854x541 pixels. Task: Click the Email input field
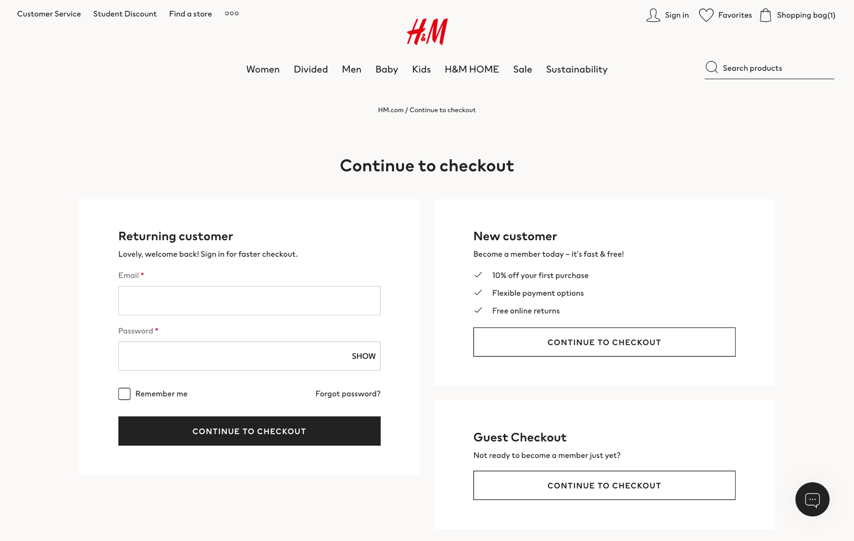(x=249, y=300)
